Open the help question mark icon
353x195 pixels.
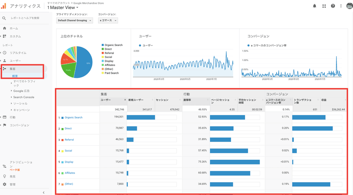pyautogui.click(x=333, y=6)
